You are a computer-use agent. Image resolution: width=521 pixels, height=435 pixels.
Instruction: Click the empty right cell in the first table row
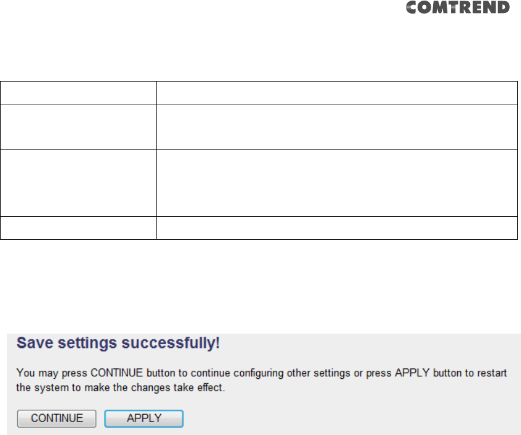(x=337, y=93)
